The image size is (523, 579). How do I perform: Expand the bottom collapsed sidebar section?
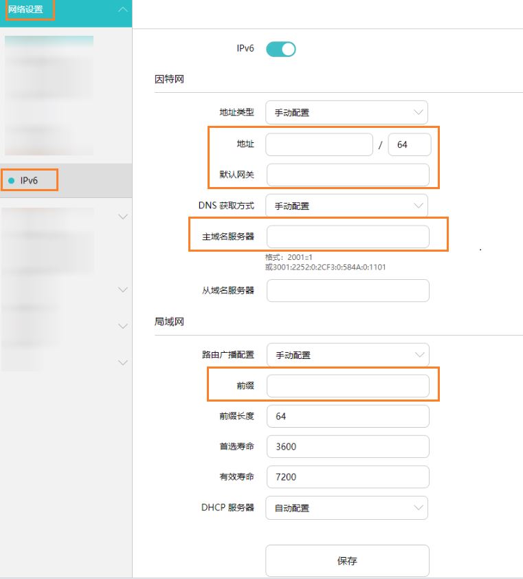[122, 362]
